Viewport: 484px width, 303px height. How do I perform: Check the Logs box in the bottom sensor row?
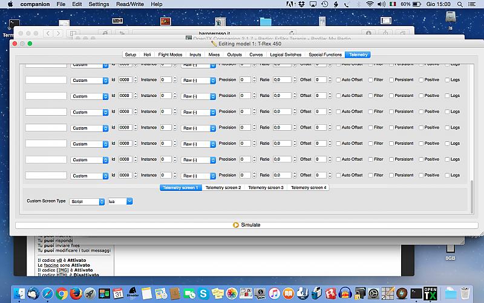point(448,175)
